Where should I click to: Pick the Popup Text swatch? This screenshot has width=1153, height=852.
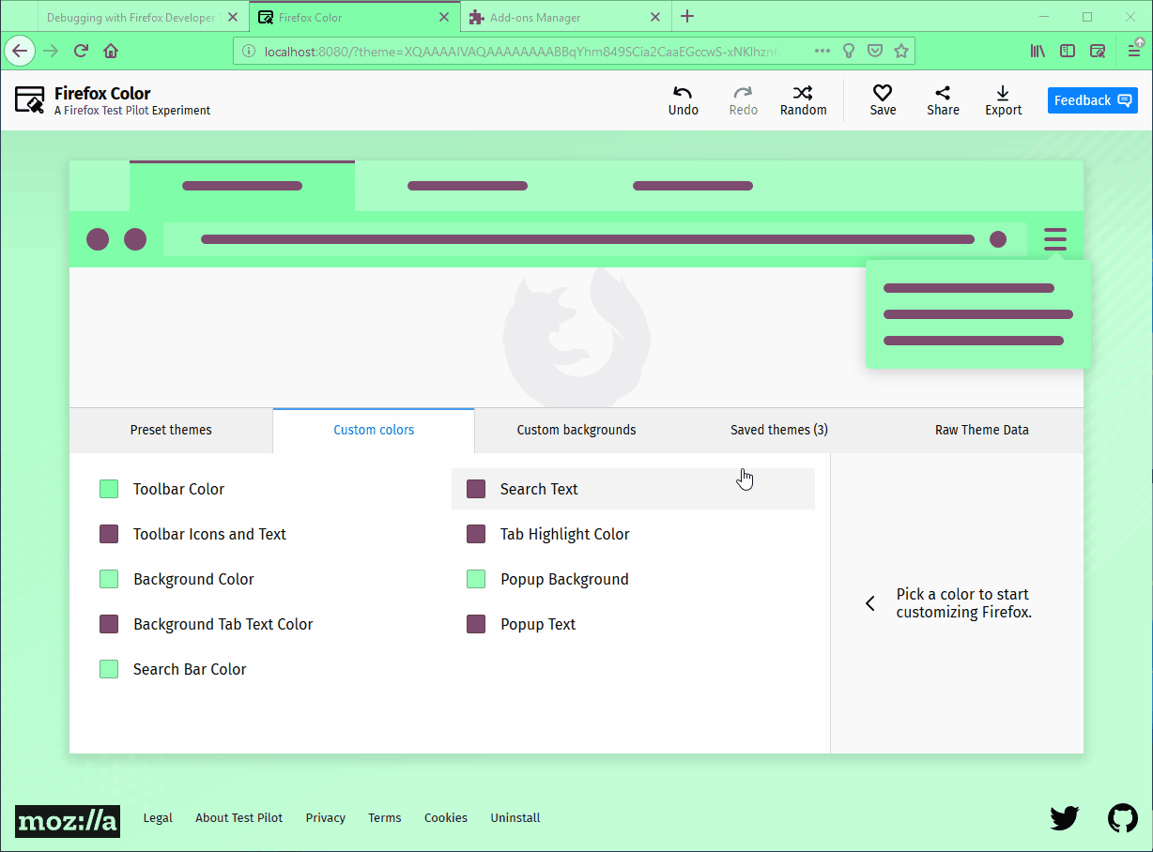[x=476, y=624]
